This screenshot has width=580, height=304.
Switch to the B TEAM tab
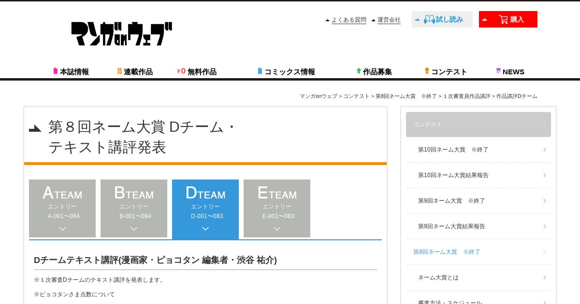(x=134, y=208)
